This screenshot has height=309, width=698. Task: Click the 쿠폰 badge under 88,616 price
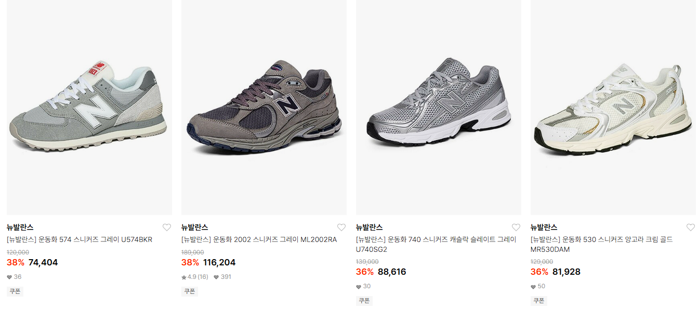point(364,301)
